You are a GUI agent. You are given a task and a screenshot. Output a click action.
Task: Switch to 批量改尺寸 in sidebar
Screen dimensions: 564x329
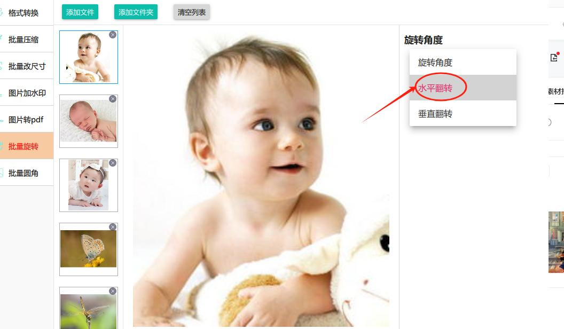27,66
